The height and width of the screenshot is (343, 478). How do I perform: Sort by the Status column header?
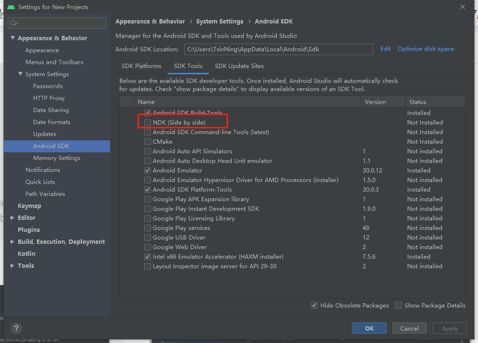(x=435, y=102)
